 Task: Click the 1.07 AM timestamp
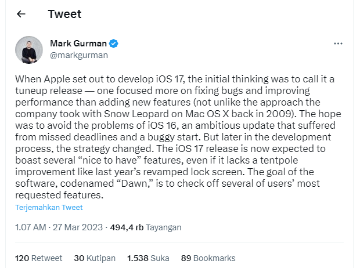click(30, 227)
